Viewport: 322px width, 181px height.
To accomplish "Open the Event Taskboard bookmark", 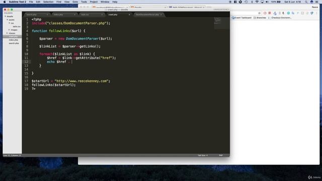I will pyautogui.click(x=242, y=18).
